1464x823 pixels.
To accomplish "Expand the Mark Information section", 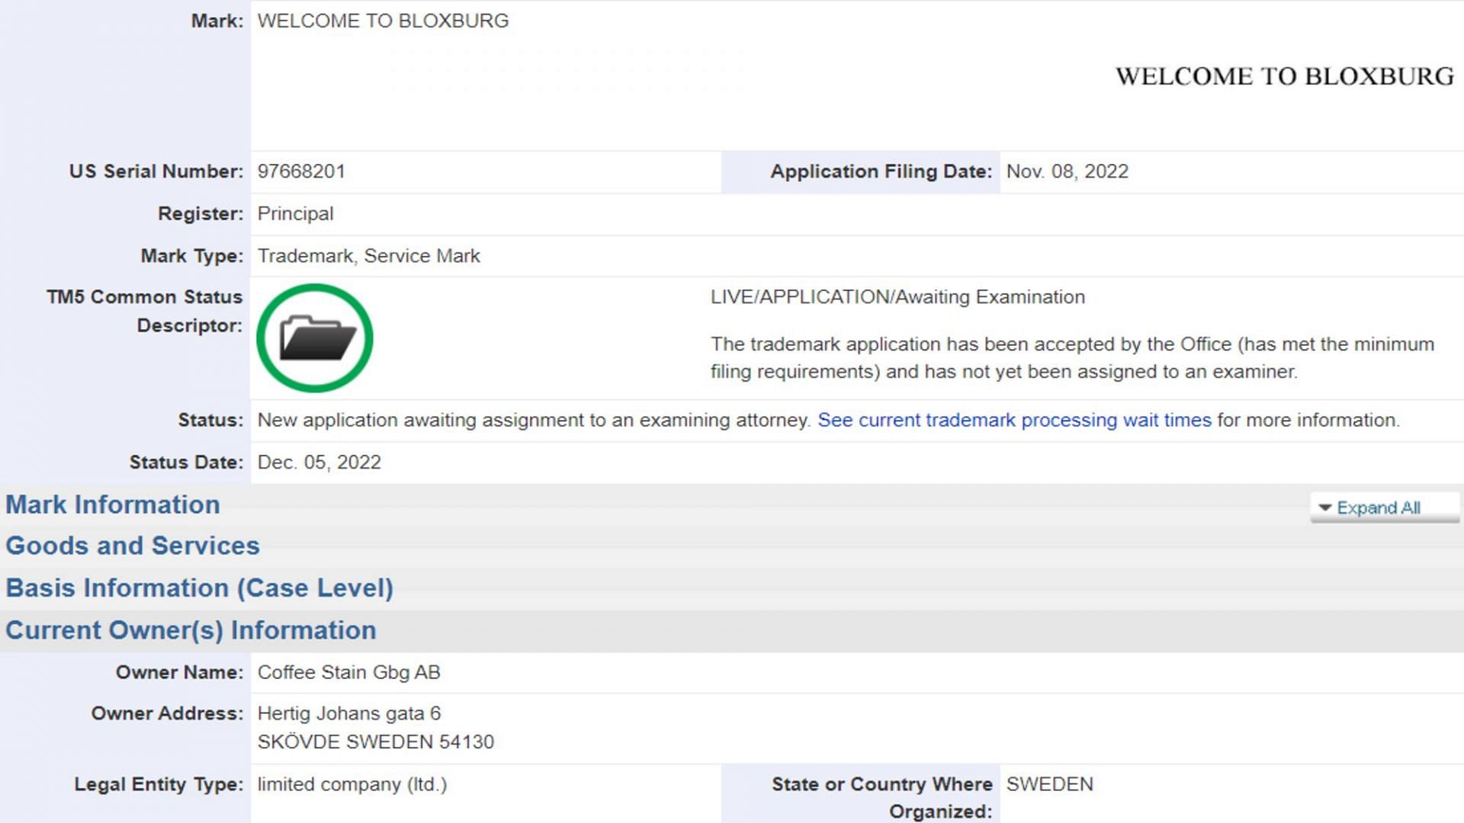I will (113, 504).
